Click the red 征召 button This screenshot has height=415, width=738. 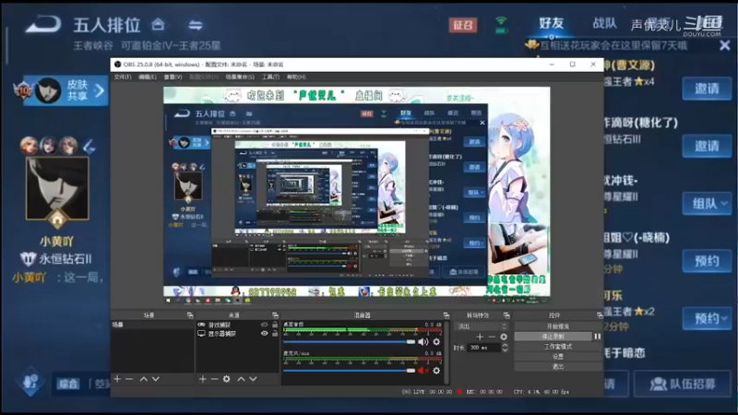(463, 25)
